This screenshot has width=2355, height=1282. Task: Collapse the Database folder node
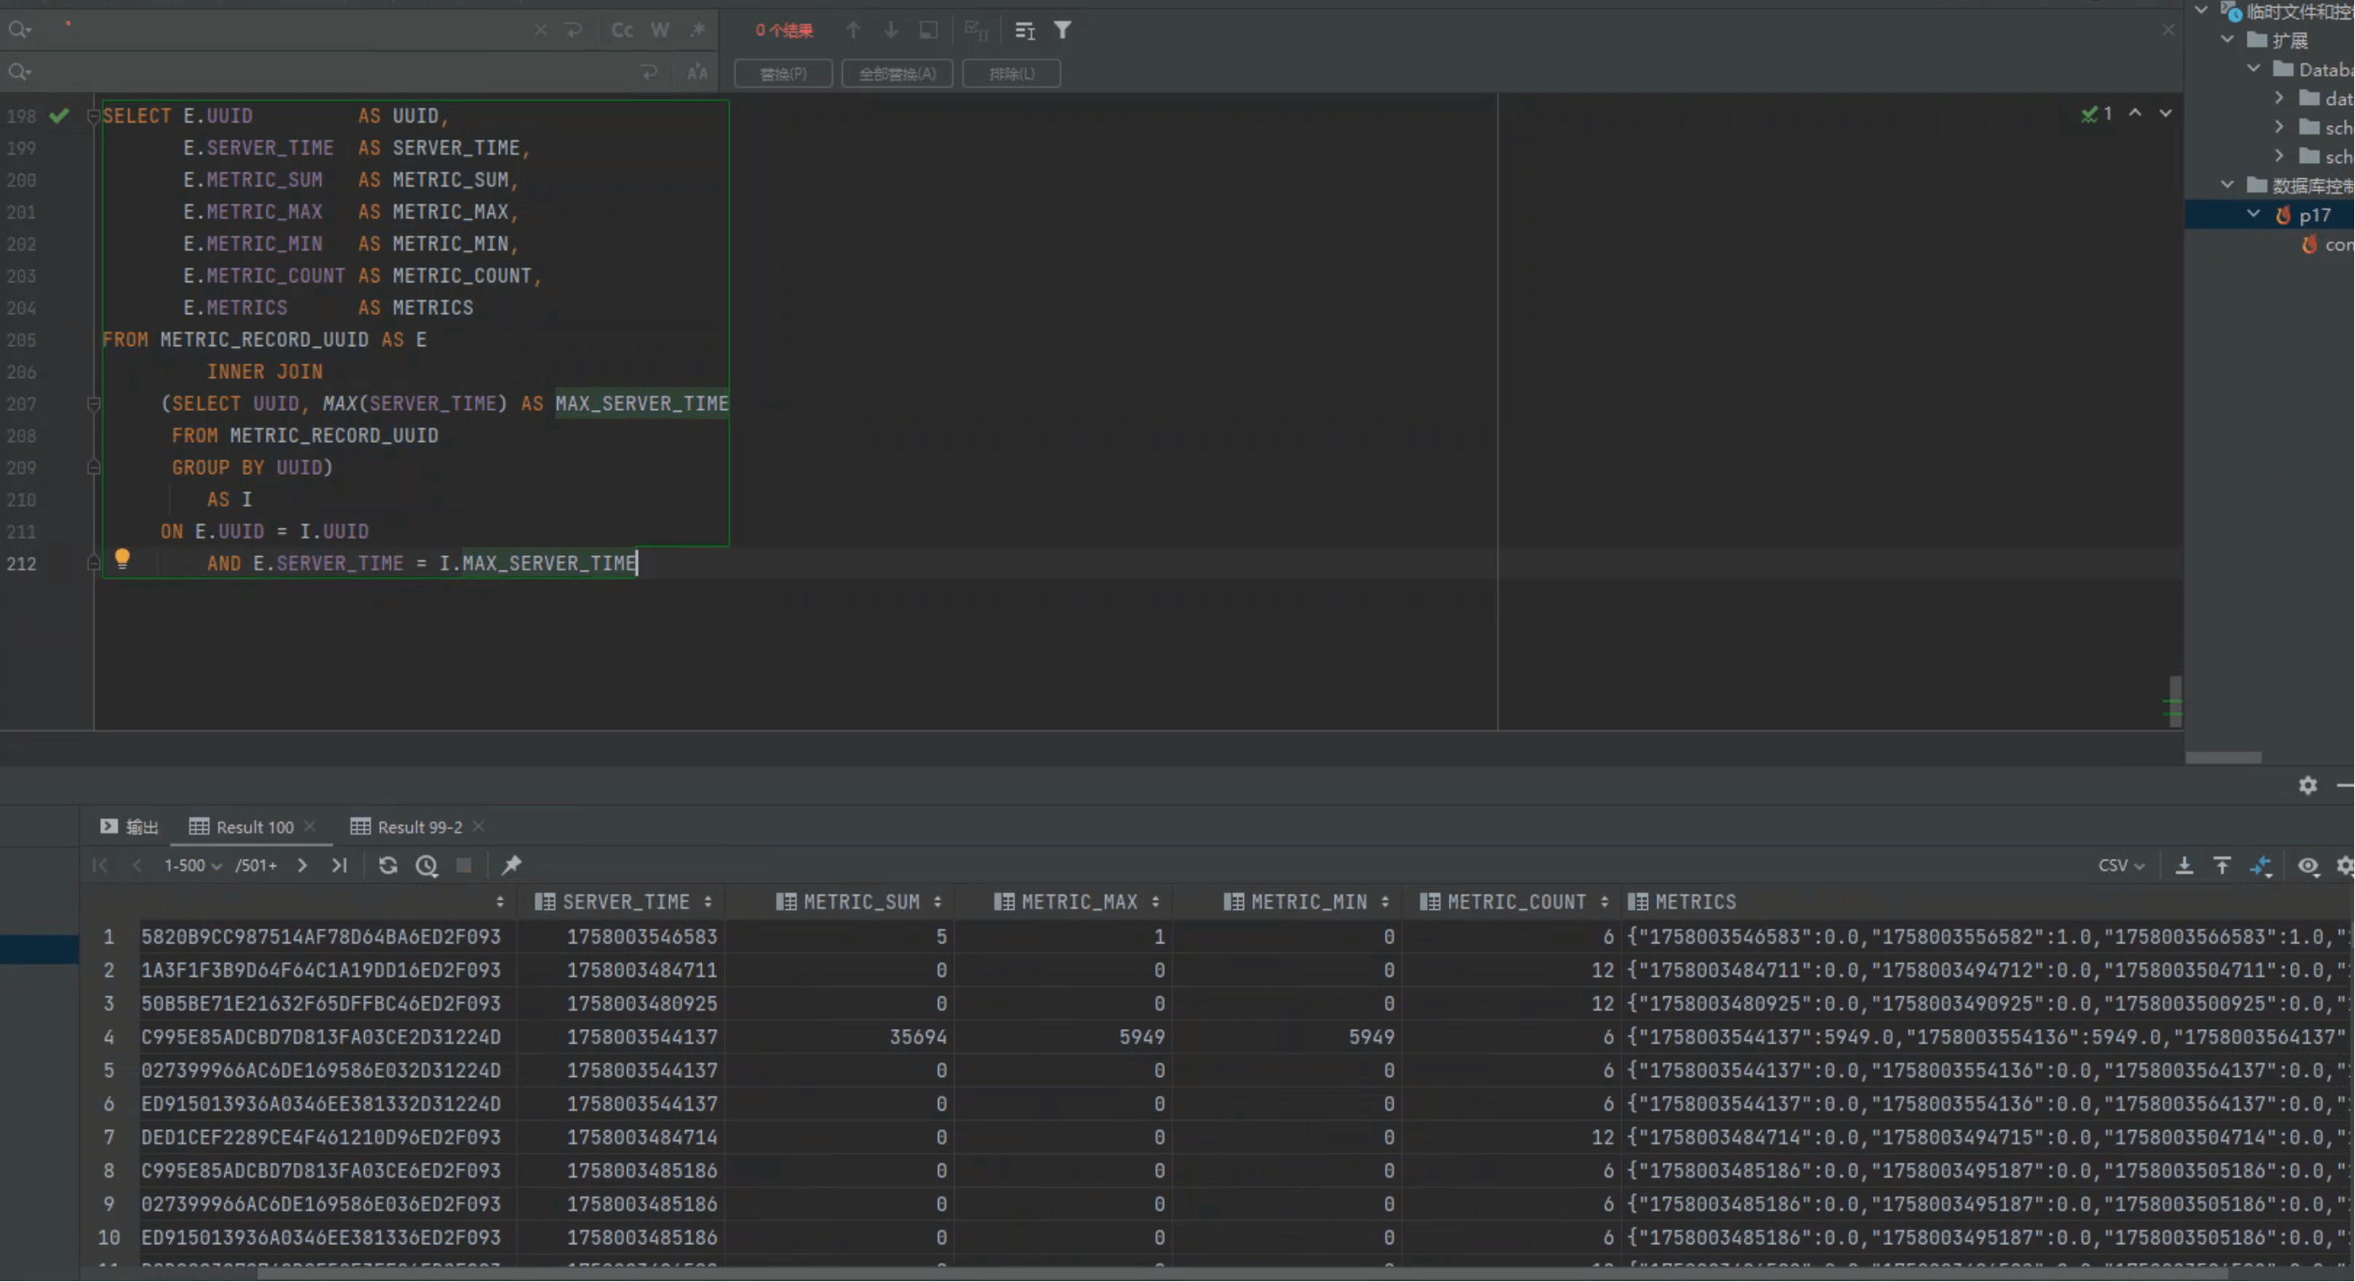(2254, 70)
